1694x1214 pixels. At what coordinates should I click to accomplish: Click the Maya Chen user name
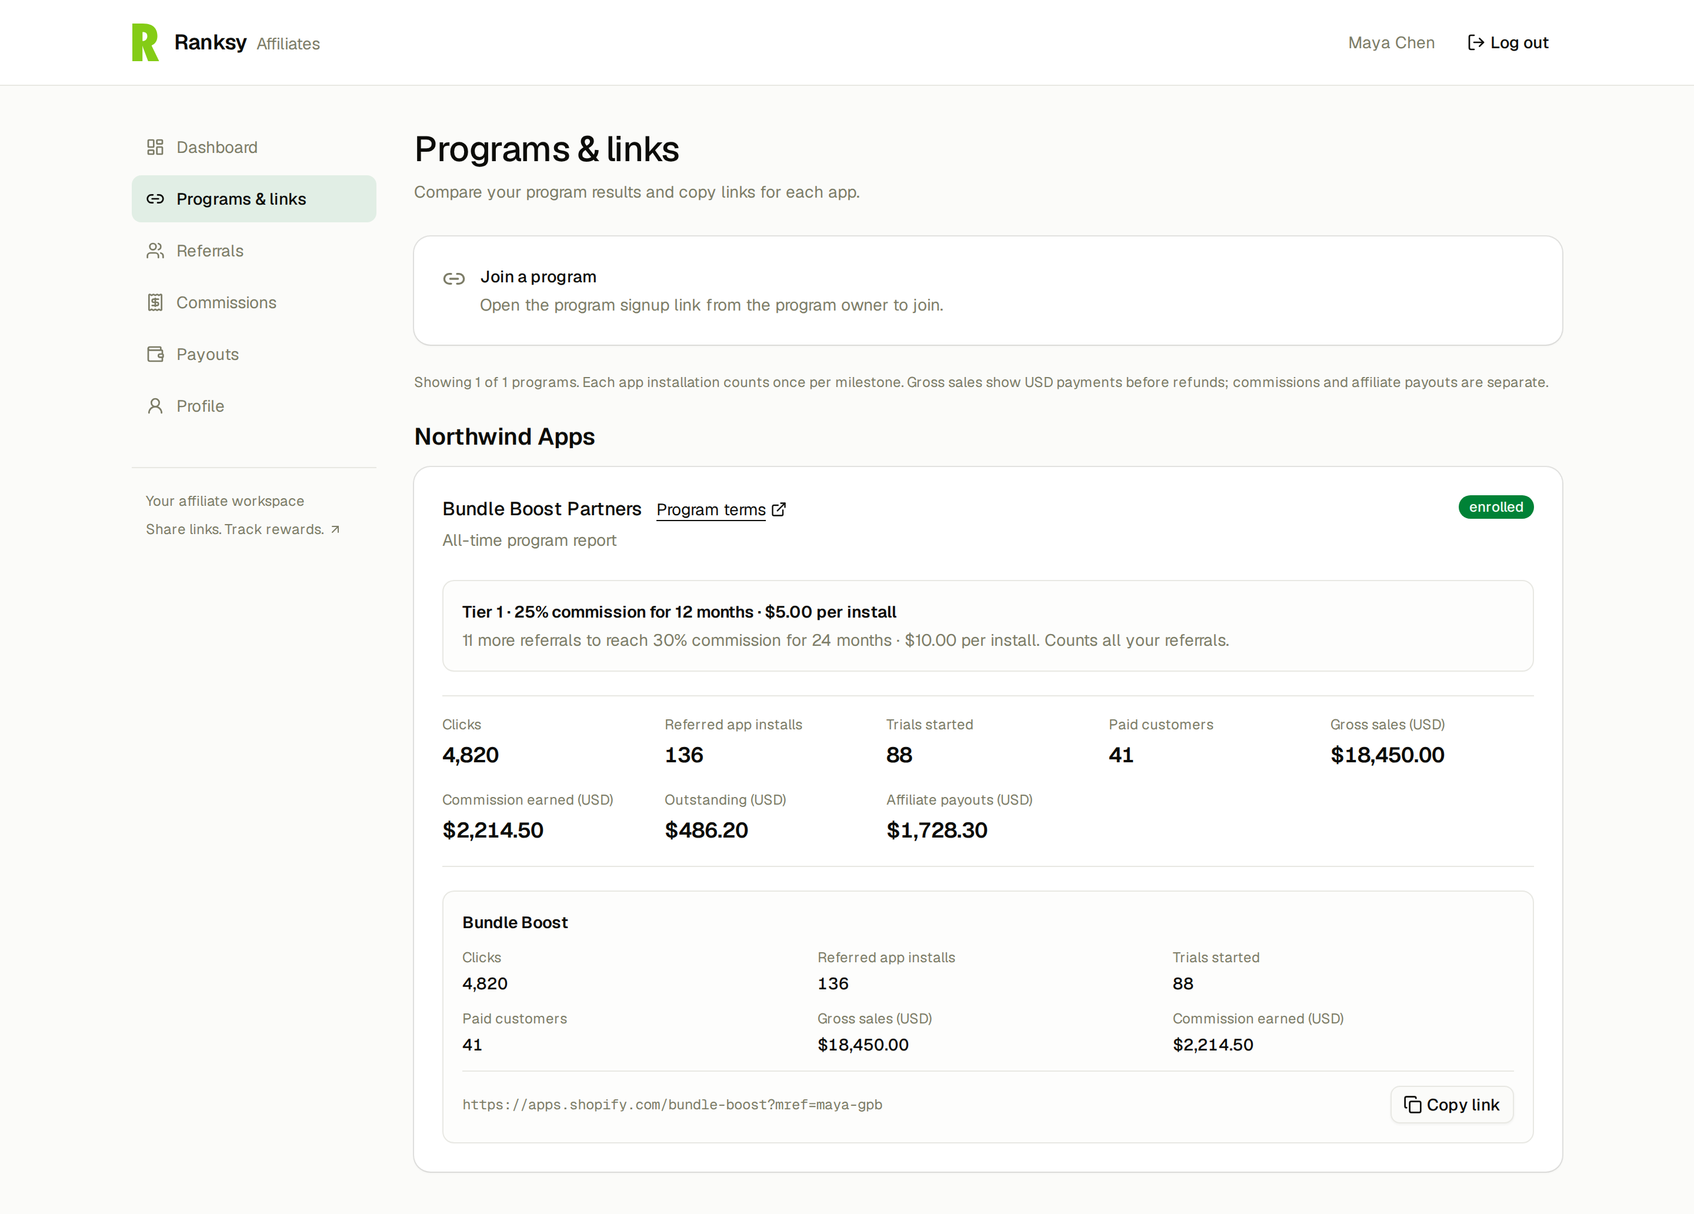click(1390, 42)
